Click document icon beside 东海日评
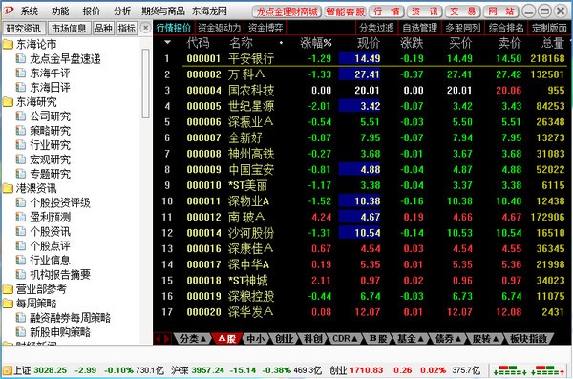Screen dimensions: 573x379 pos(21,87)
